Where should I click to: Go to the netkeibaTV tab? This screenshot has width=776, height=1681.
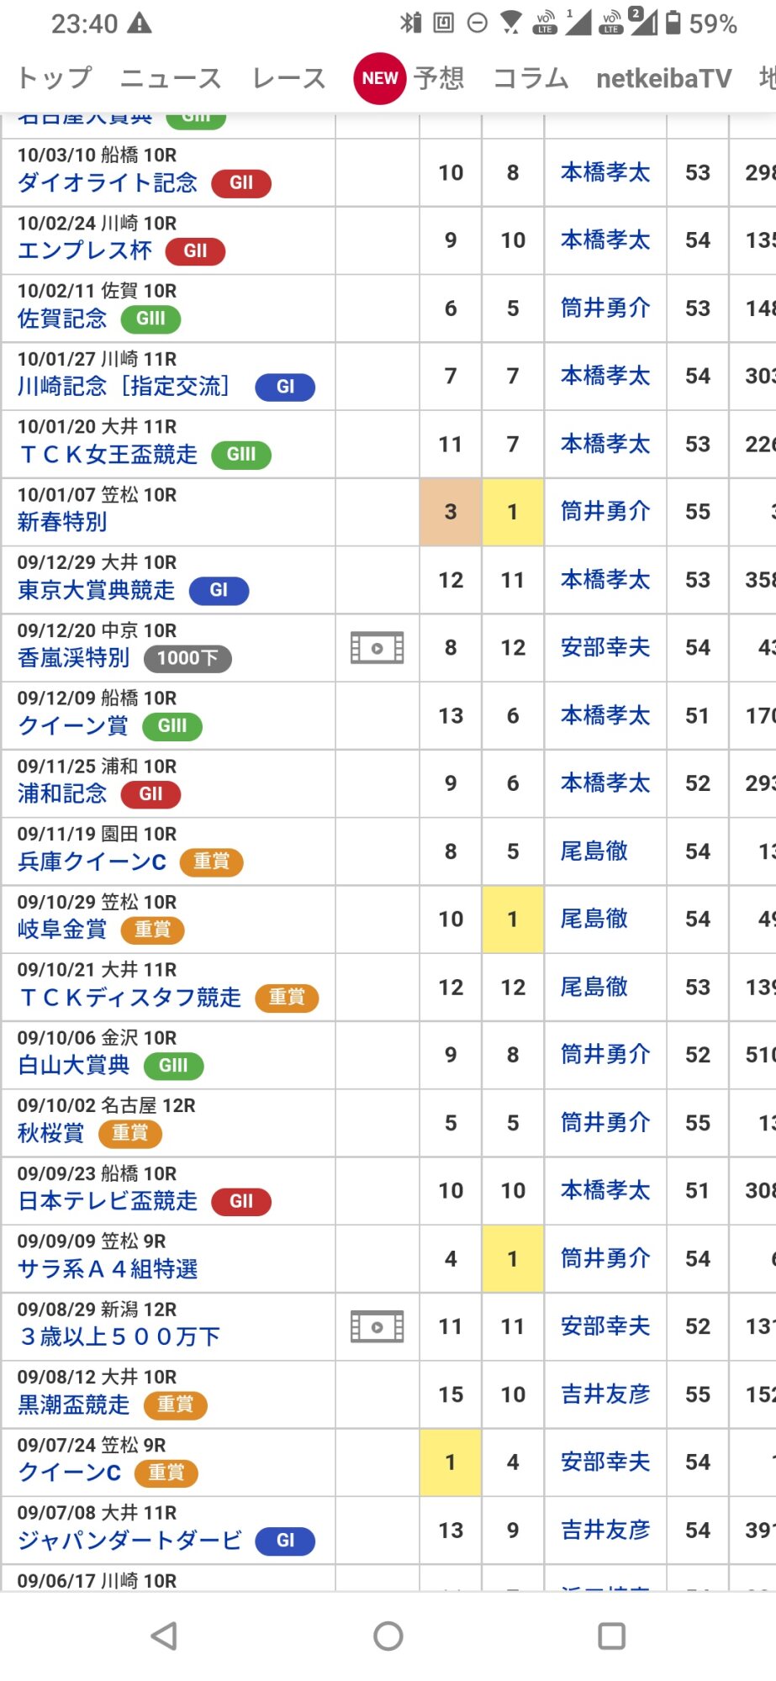tap(663, 78)
